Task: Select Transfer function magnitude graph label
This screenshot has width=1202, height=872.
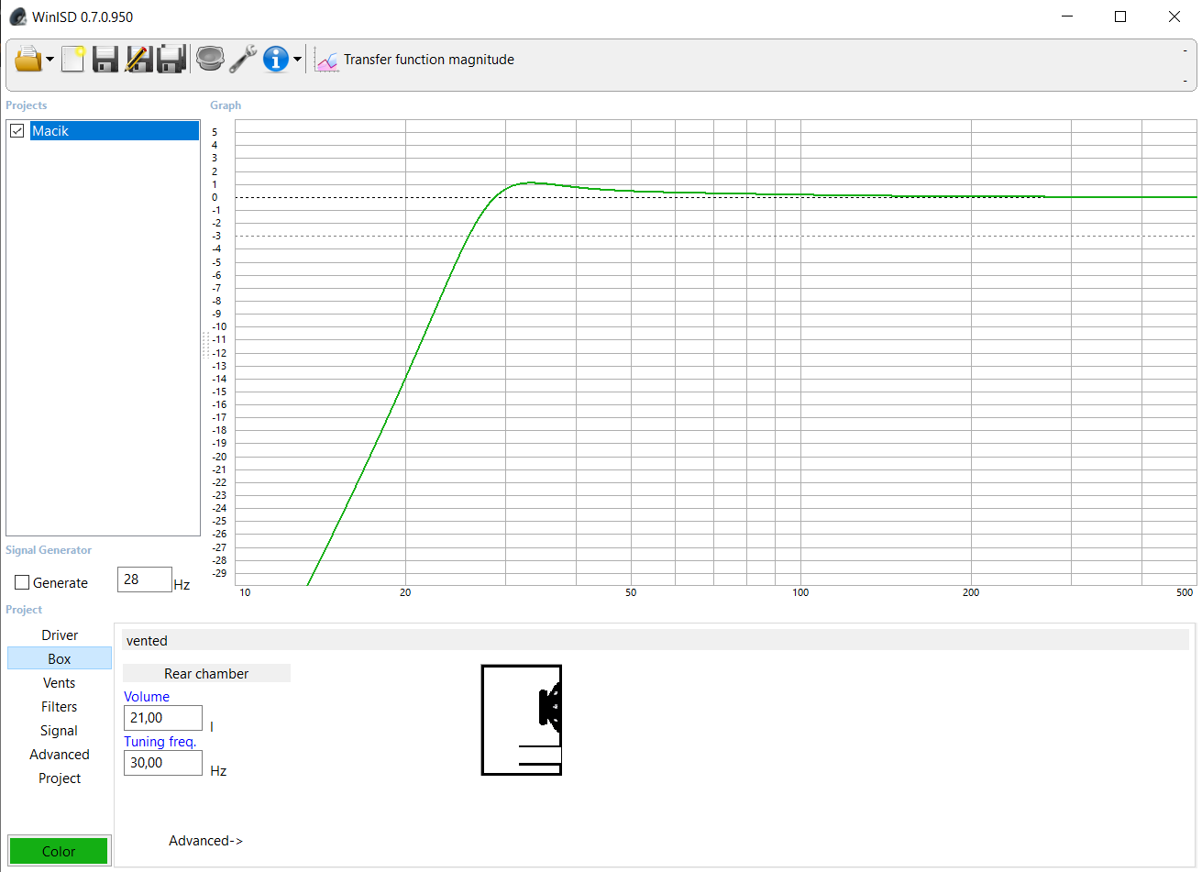Action: pyautogui.click(x=429, y=60)
